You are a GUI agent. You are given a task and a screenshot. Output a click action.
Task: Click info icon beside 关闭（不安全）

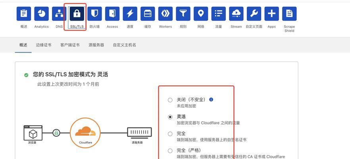[211, 99]
